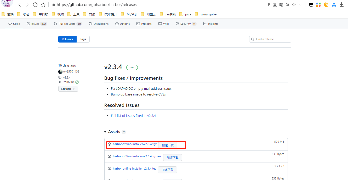This screenshot has height=180, width=348.
Task: Switch to the Issues tab
Action: [x=37, y=24]
